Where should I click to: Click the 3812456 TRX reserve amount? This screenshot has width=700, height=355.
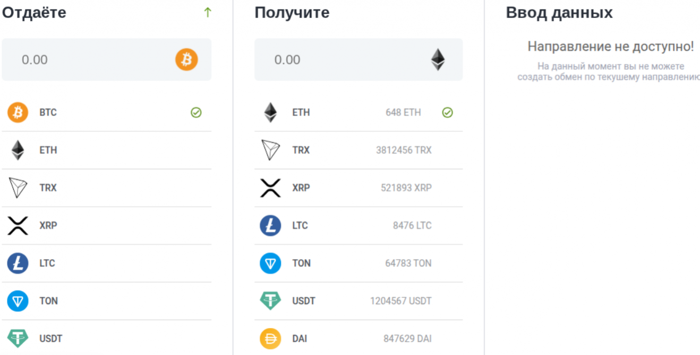click(x=404, y=150)
